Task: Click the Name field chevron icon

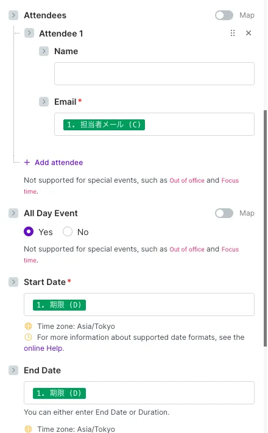Action: [x=44, y=51]
